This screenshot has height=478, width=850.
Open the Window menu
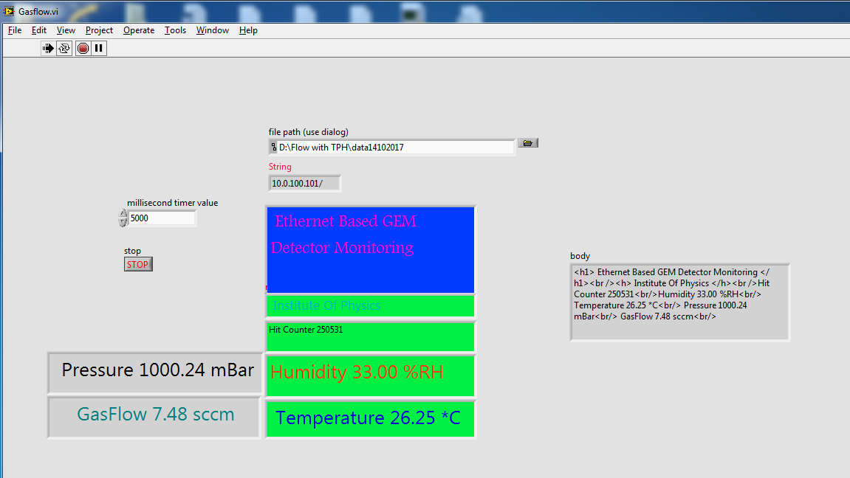pos(213,30)
